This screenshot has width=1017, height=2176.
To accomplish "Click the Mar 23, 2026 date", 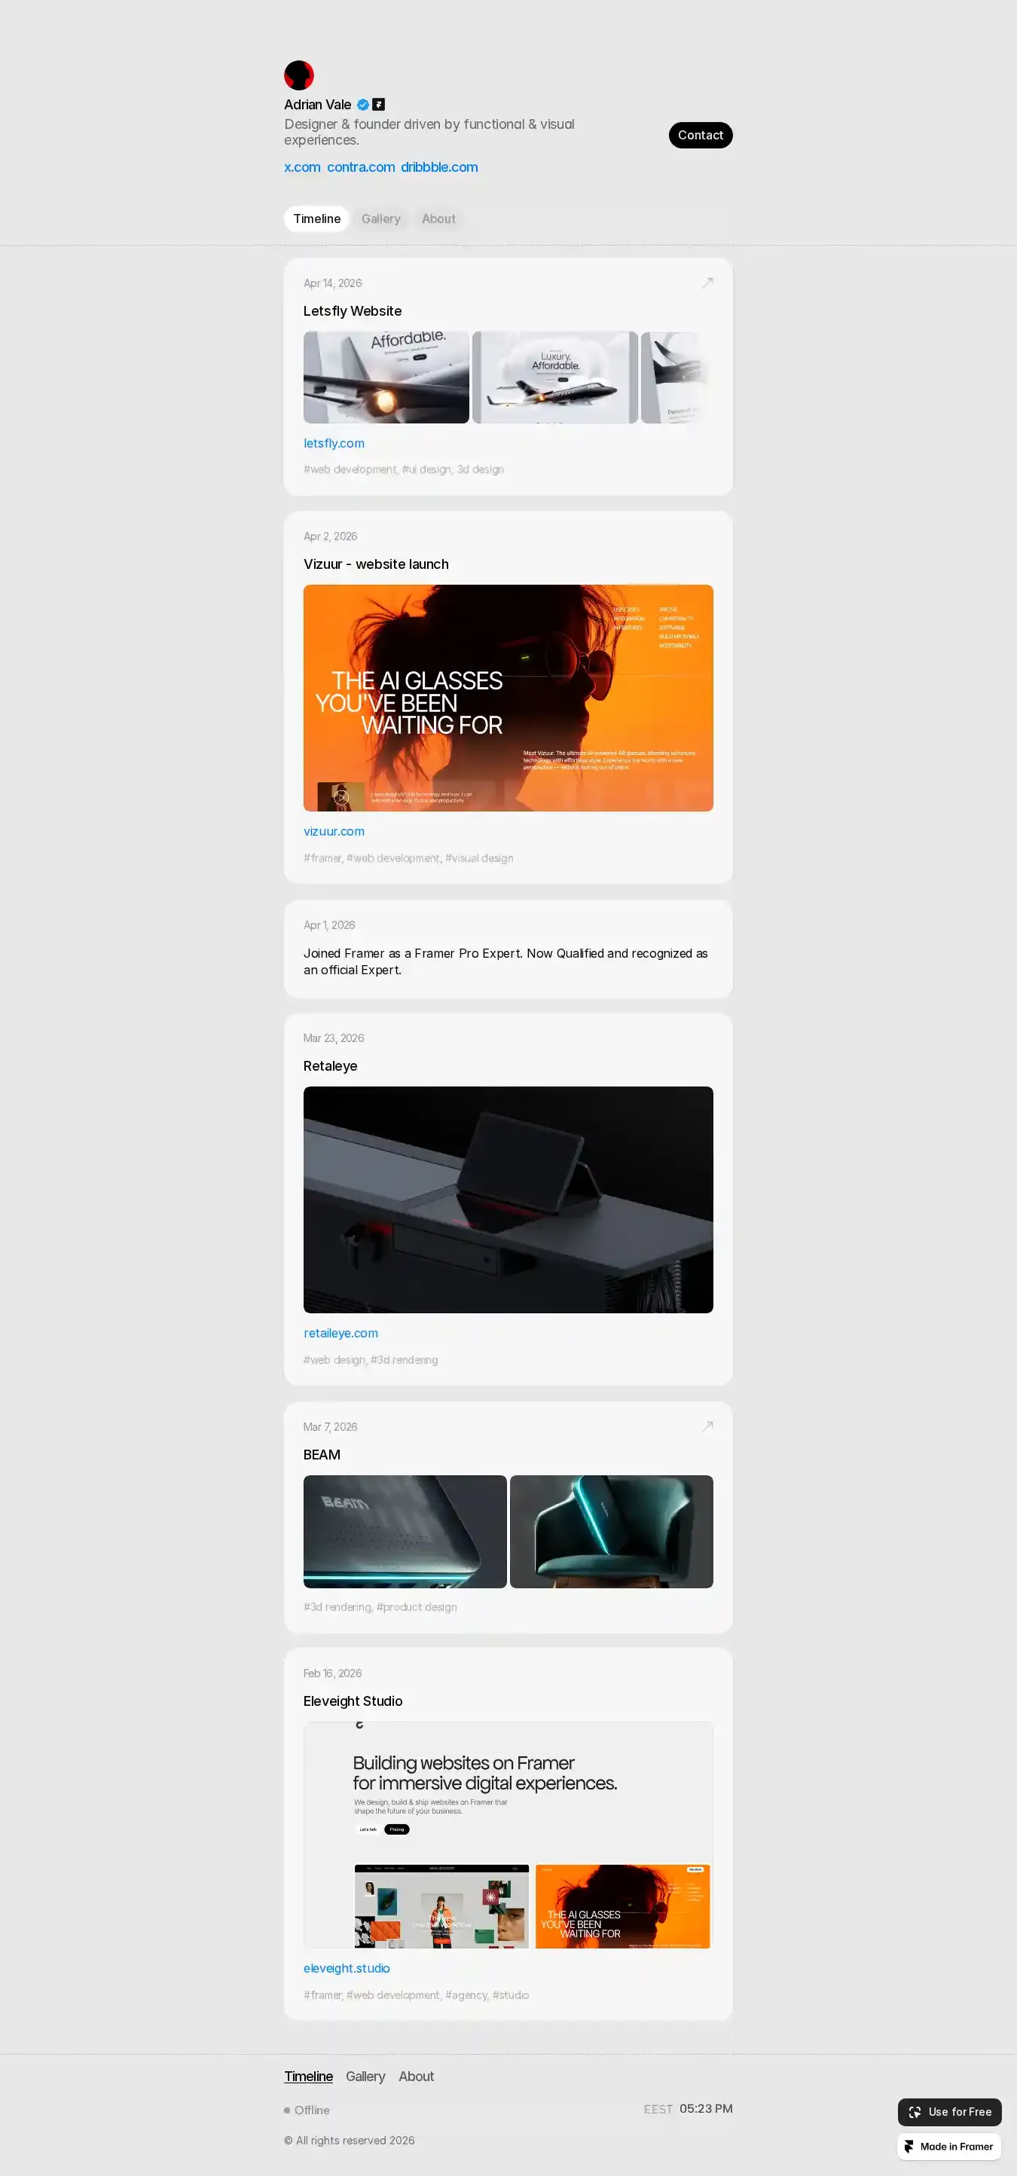I will point(334,1038).
